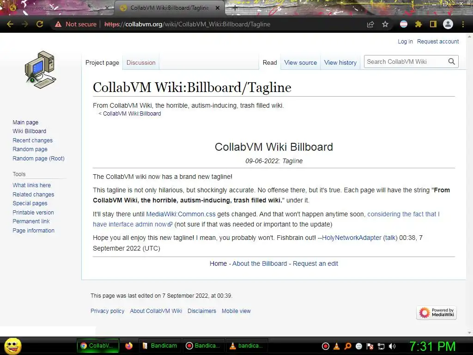Click the Home link below the post

pyautogui.click(x=218, y=263)
